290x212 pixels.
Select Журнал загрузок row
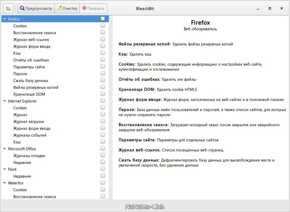point(55,122)
